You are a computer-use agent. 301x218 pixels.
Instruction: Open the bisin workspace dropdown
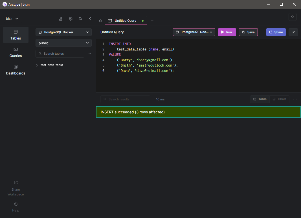click(12, 19)
